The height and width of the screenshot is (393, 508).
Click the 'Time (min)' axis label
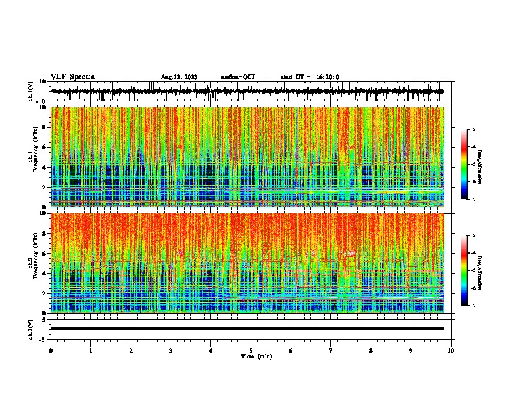(257, 356)
